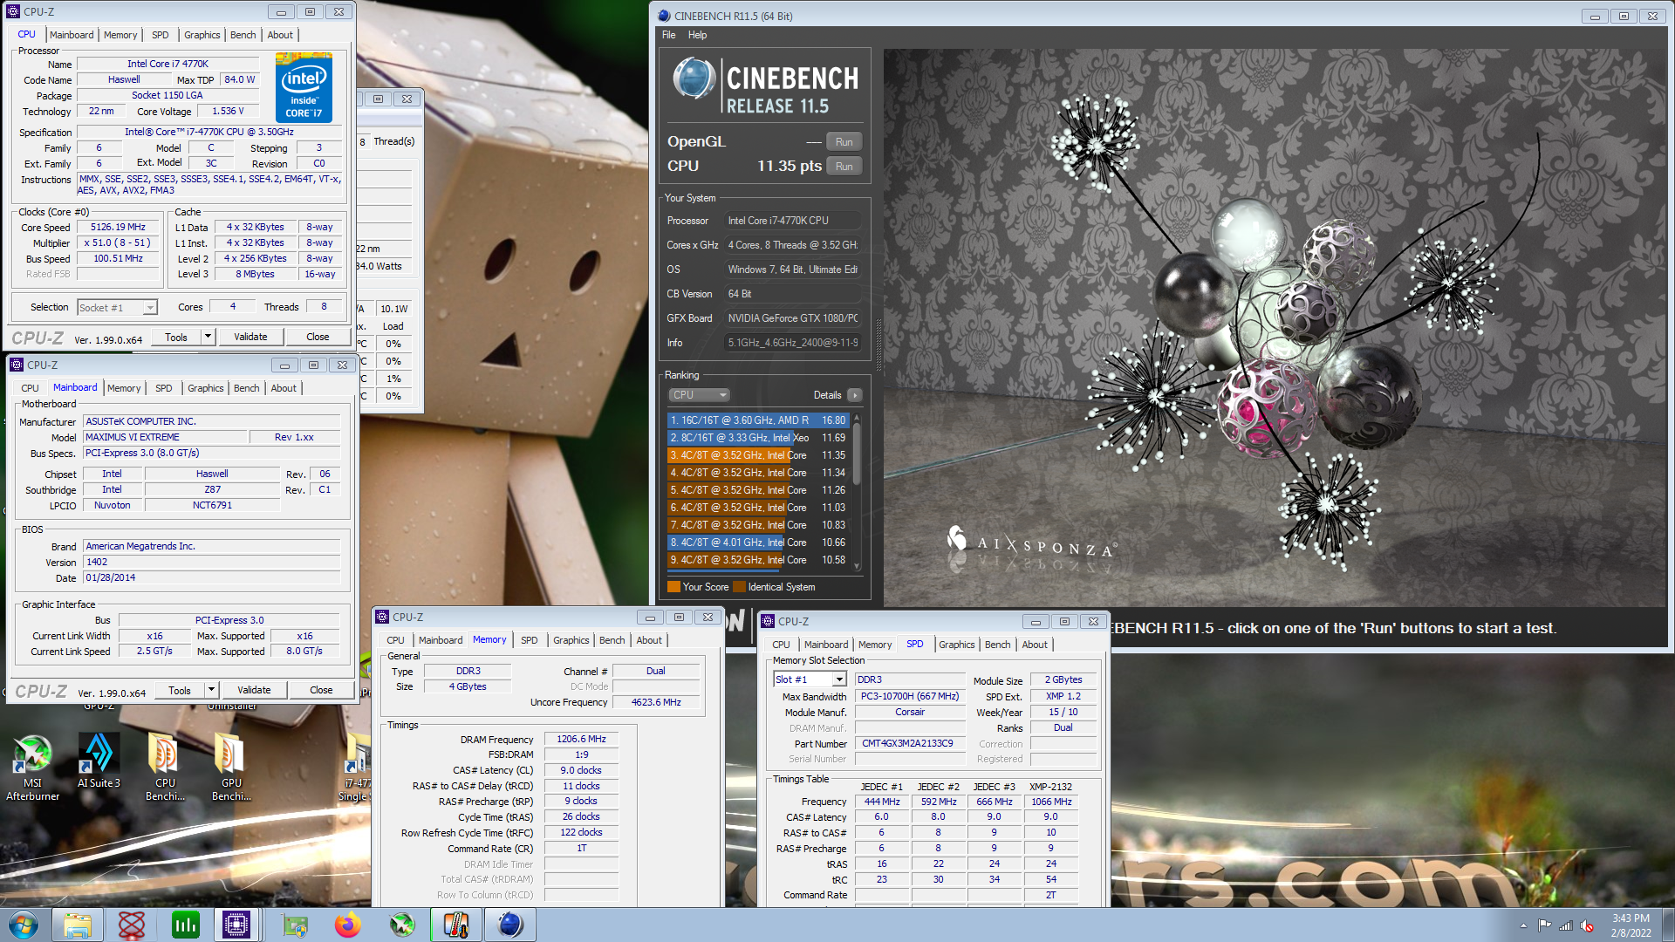Screen dimensions: 1675x942
Task: Select ranking row scoring 11.35
Action: point(758,455)
